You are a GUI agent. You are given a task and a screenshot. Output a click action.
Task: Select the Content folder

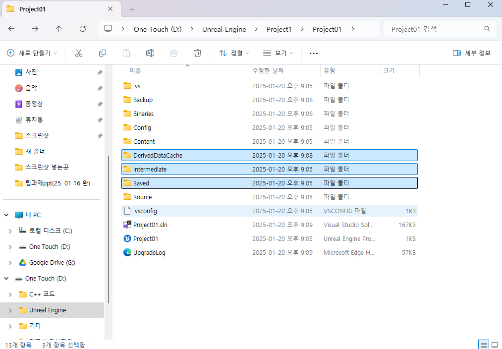click(x=270, y=141)
